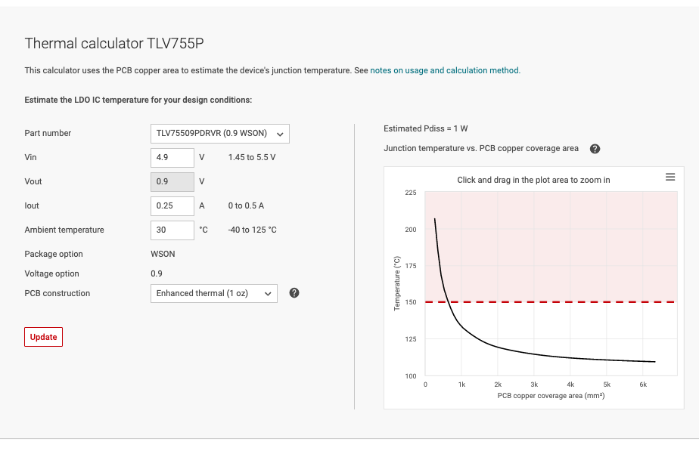
Task: Click help icon next to junction temperature title
Action: tap(595, 149)
